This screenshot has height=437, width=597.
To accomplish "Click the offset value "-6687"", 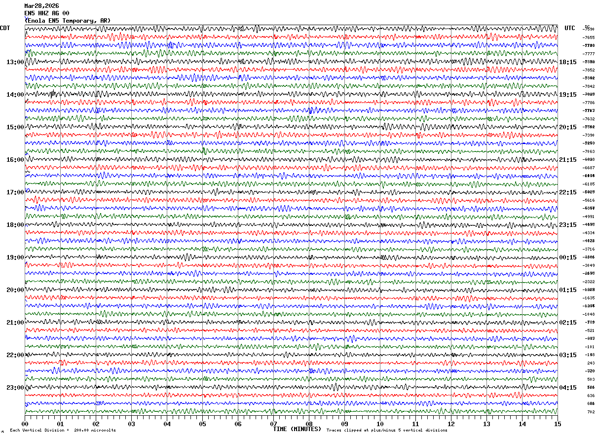I will click(589, 168).
